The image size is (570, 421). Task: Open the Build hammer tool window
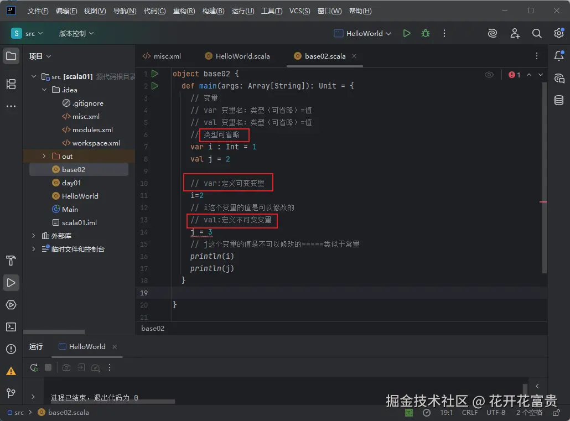coord(11,261)
